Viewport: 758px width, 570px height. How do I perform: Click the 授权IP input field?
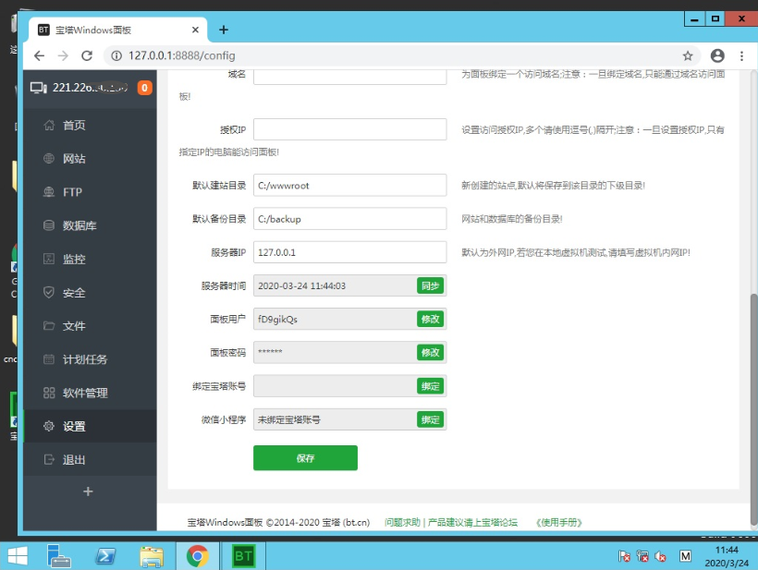[x=350, y=129]
